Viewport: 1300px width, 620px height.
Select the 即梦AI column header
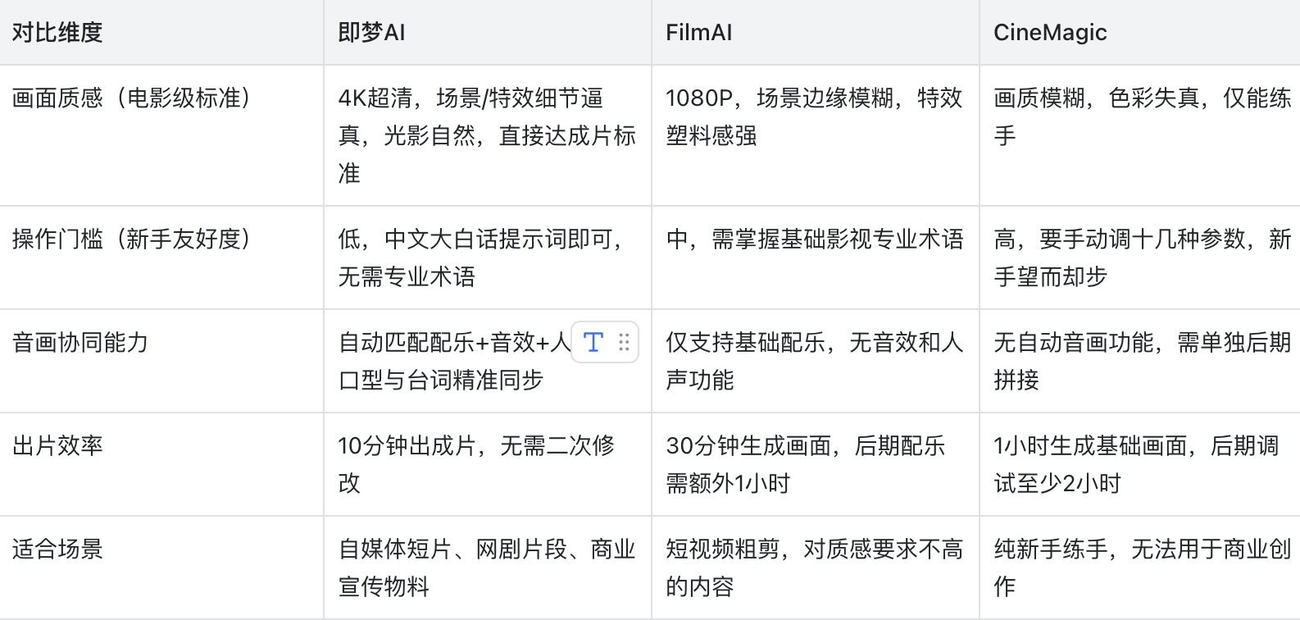(x=370, y=32)
